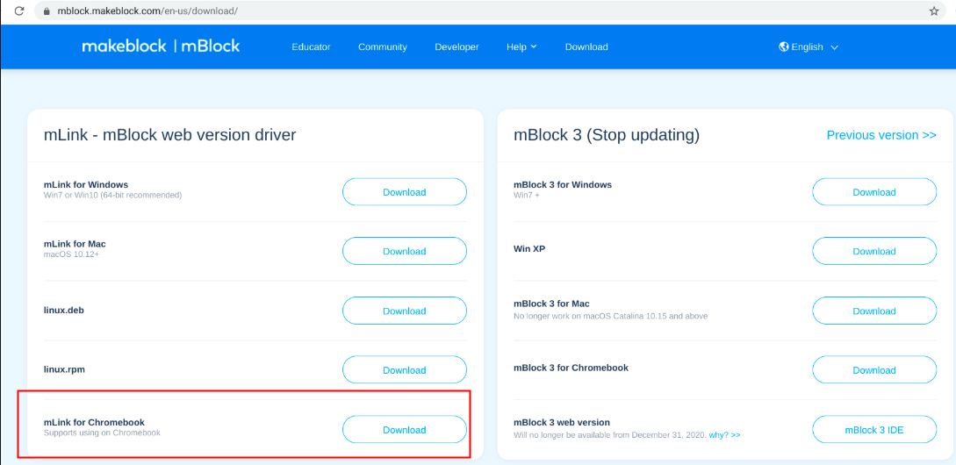This screenshot has height=465, width=956.
Task: Open the Help dropdown menu
Action: (521, 46)
